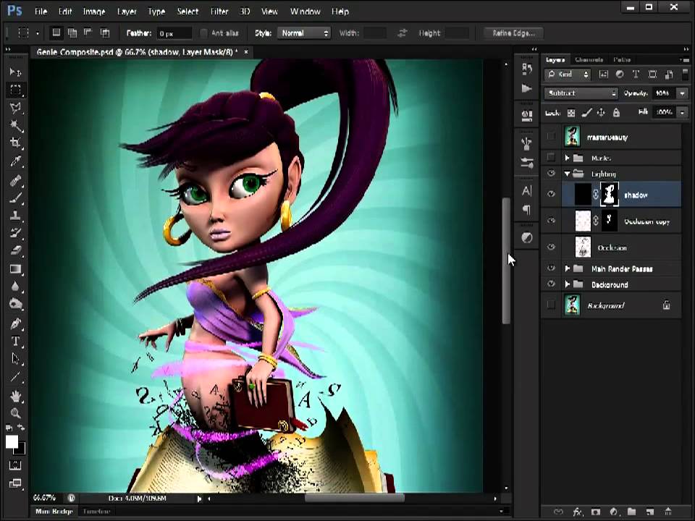Hide the Occlusion copy layer

coord(551,221)
